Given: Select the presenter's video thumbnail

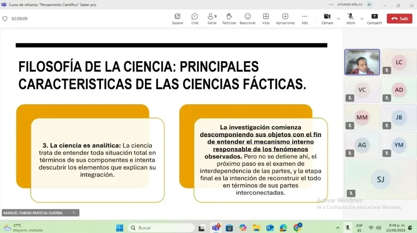Looking at the screenshot, I should click(x=362, y=63).
